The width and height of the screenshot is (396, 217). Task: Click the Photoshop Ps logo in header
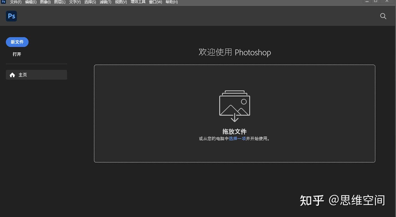[x=12, y=16]
